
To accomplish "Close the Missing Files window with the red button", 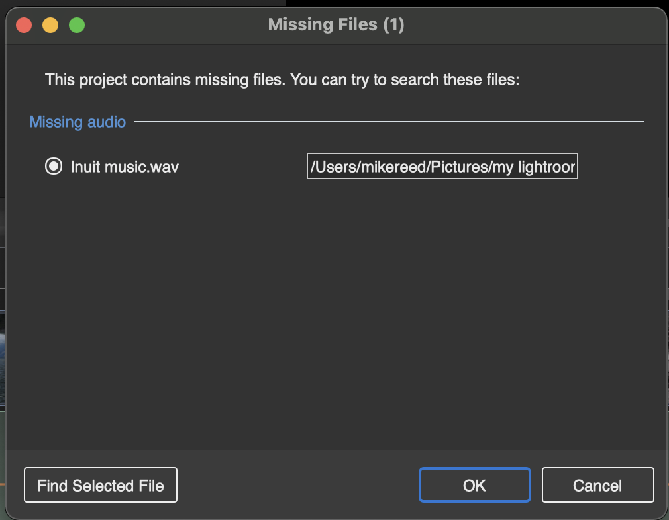I will 24,25.
